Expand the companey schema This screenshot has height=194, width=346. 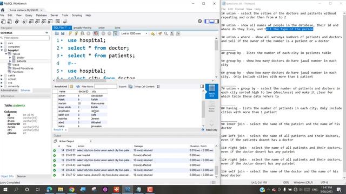tap(2, 47)
